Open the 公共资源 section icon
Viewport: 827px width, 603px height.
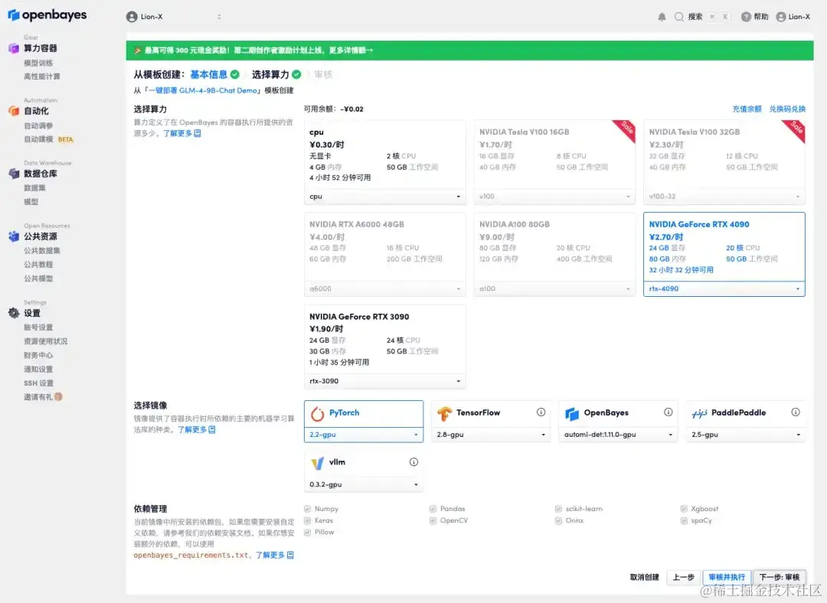tap(14, 236)
